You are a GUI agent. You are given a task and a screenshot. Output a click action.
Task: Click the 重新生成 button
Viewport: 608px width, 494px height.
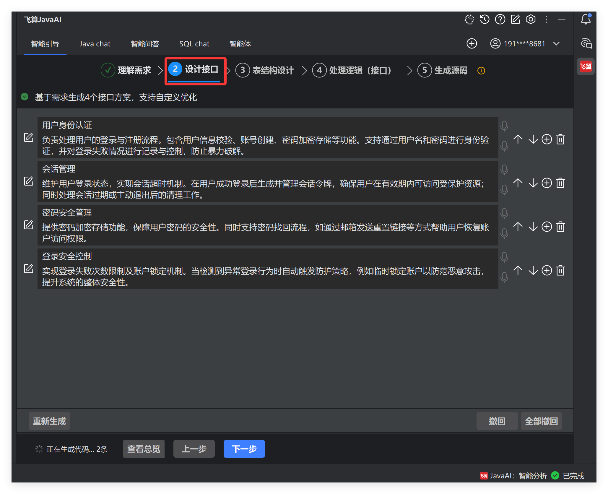(x=49, y=421)
